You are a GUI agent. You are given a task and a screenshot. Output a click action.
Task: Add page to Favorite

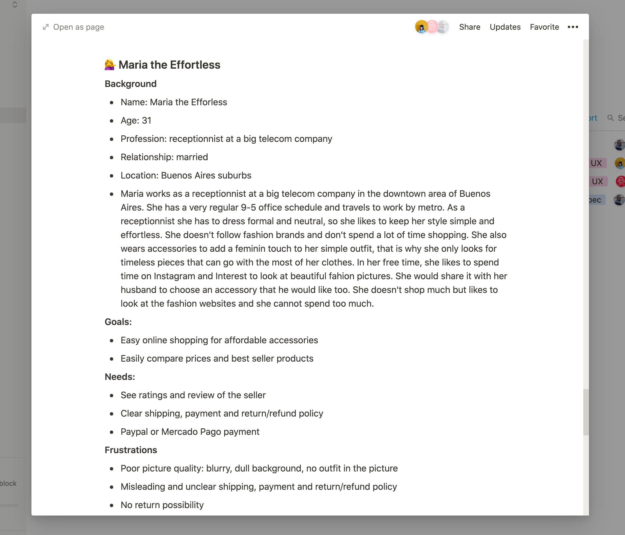pos(544,27)
